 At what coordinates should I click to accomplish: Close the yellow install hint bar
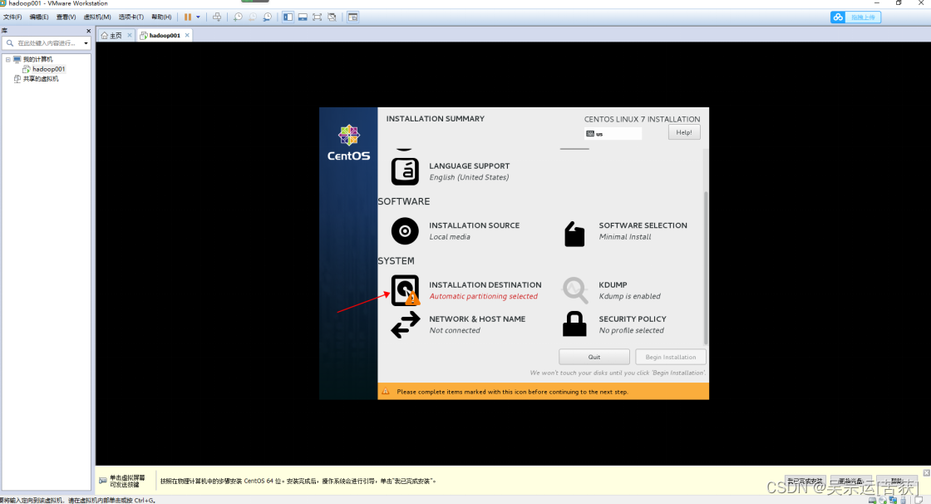pyautogui.click(x=926, y=472)
